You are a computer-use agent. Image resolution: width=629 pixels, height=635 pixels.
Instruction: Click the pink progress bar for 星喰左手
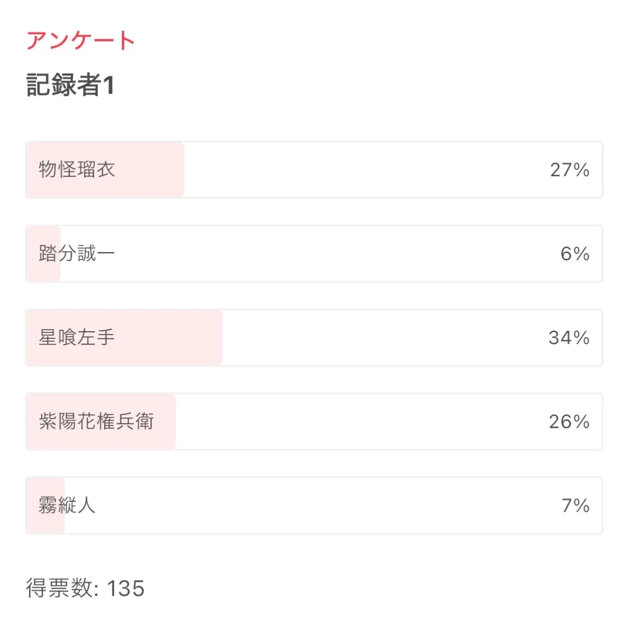tap(172, 338)
